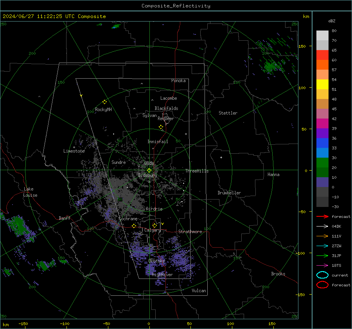Click the Calgary city label
352x329 pixels.
[153, 230]
